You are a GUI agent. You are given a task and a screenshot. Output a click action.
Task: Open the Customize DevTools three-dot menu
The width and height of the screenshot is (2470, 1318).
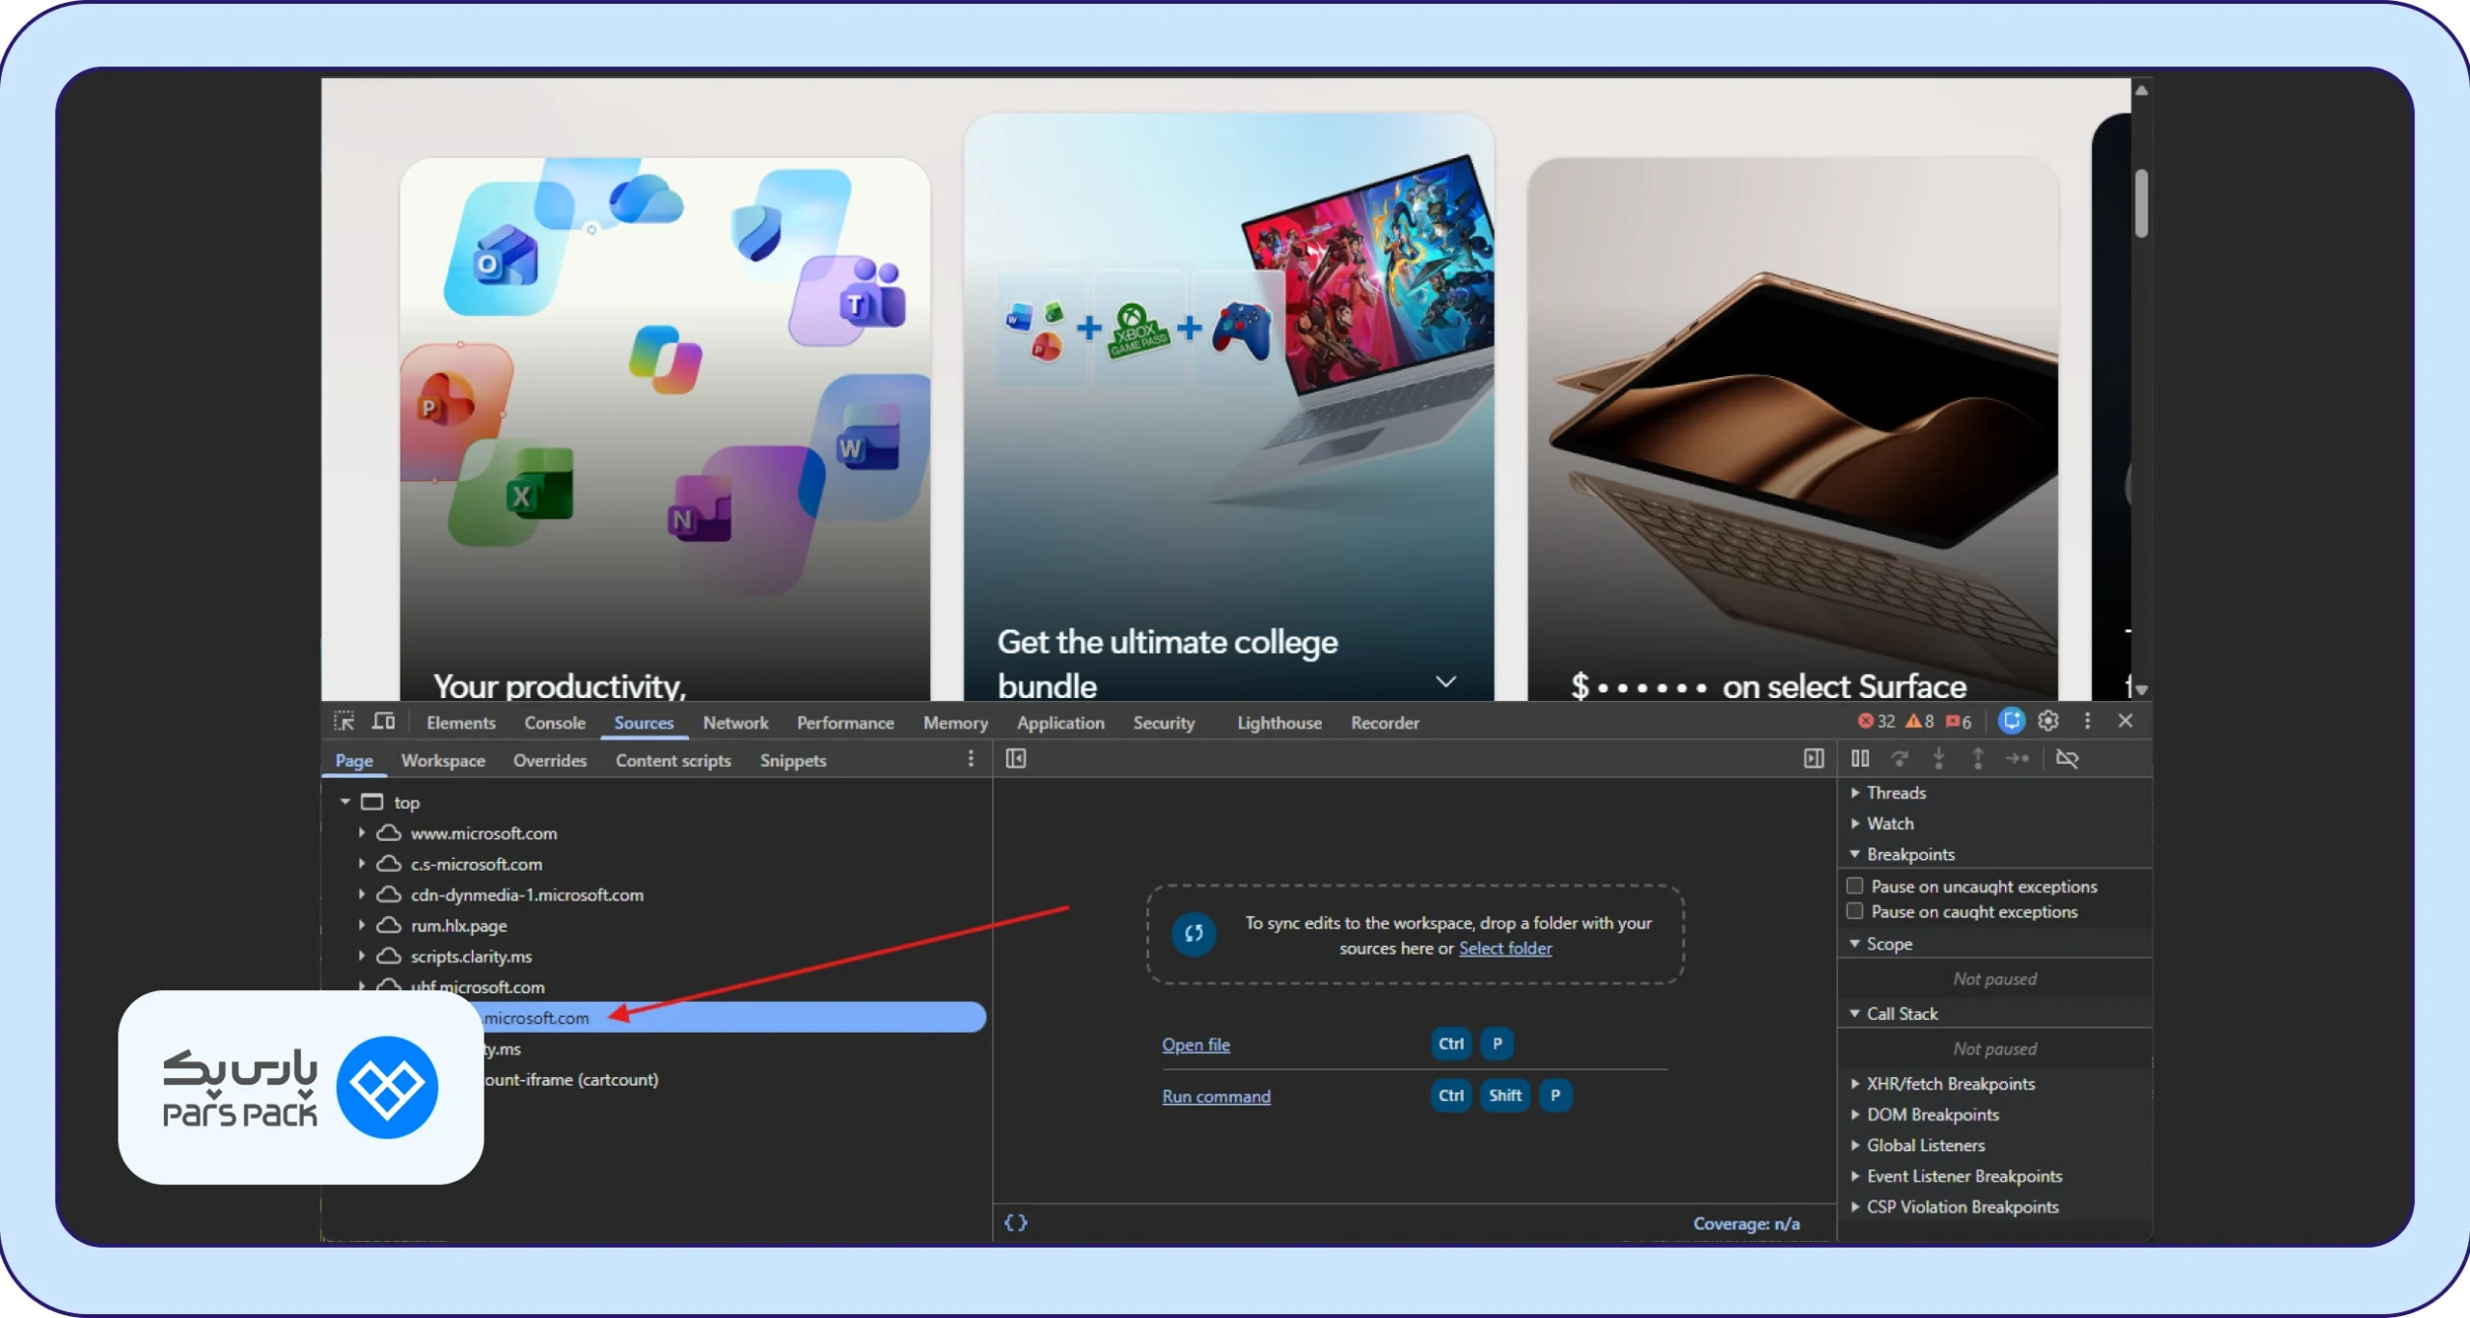(2087, 720)
